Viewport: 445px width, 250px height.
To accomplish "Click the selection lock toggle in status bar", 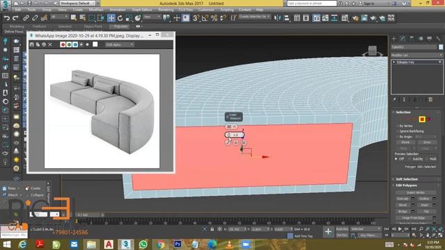I will pyautogui.click(x=212, y=229).
